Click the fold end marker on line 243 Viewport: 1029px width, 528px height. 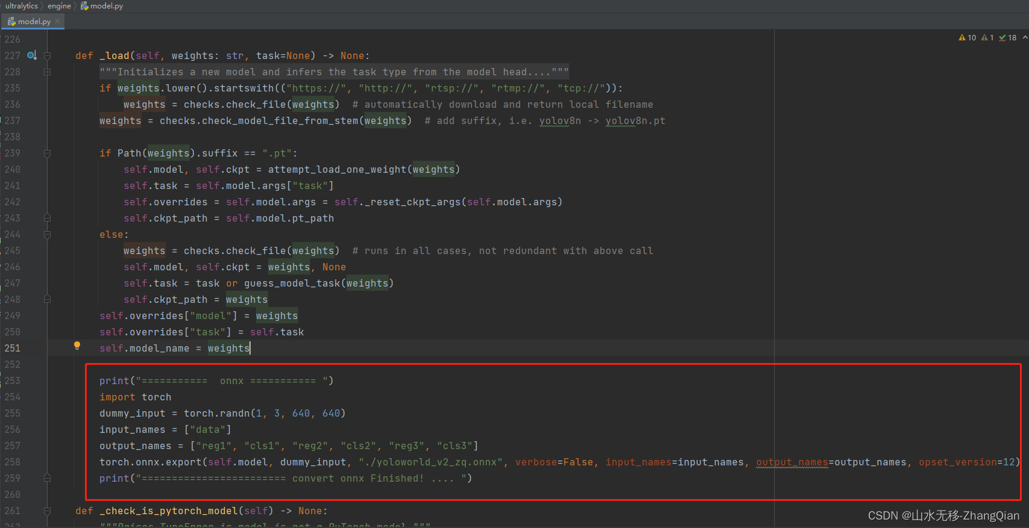pyautogui.click(x=47, y=218)
